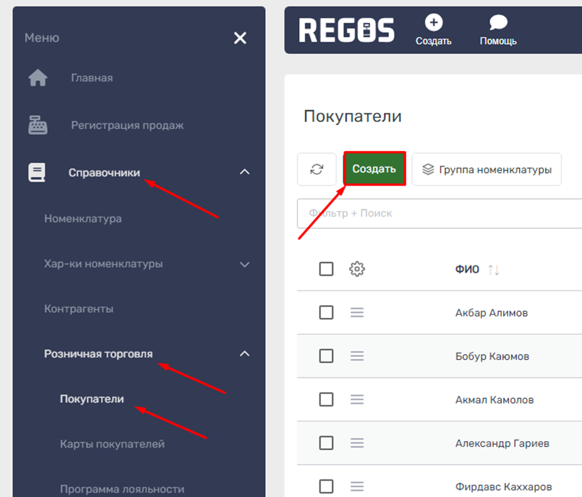Collapse the Розничная торговля chevron
The height and width of the screenshot is (497, 582).
click(x=245, y=354)
